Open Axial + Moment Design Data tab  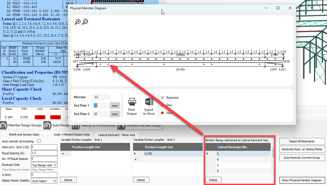click(x=72, y=134)
